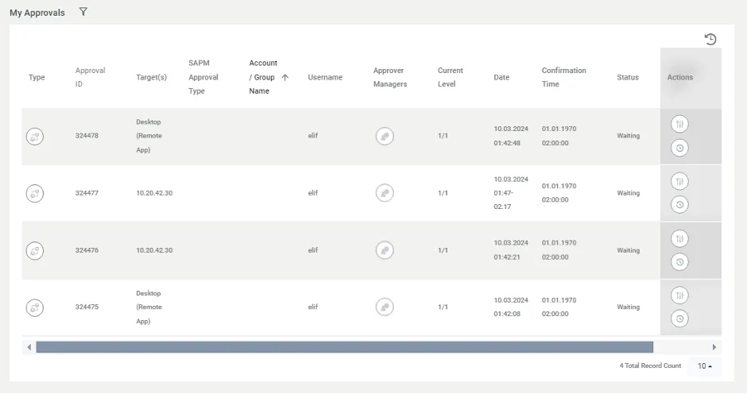Image resolution: width=747 pixels, height=394 pixels.
Task: Click the type icon for approval 324476
Action: pyautogui.click(x=35, y=250)
